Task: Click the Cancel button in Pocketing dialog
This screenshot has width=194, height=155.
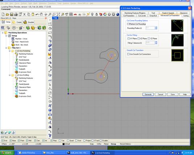Action: point(160,95)
